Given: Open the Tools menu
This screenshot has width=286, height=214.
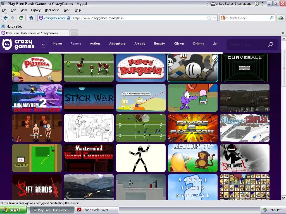Looking at the screenshot, I should point(67,10).
